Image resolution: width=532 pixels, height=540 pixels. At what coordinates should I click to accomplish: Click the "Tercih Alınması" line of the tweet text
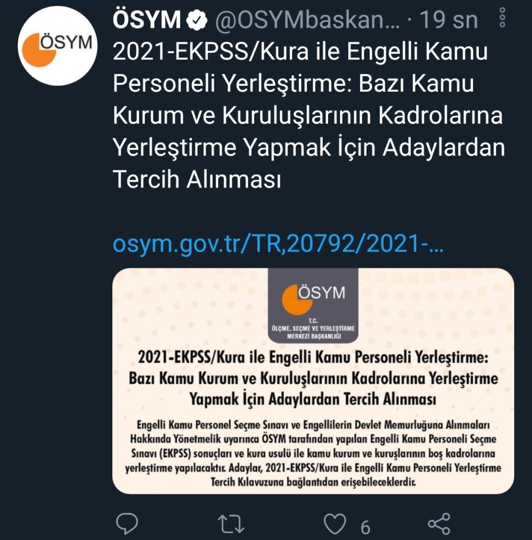(197, 179)
